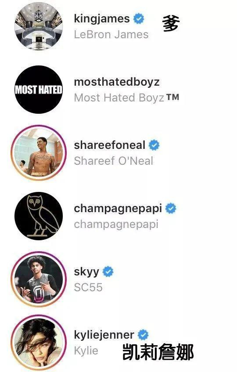
Task: Open kyliejenner story avatar
Action: (39, 343)
